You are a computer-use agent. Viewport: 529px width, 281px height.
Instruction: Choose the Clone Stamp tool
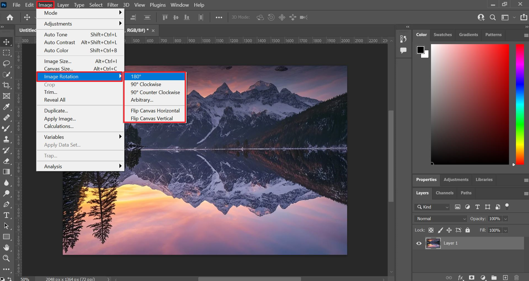click(x=7, y=139)
